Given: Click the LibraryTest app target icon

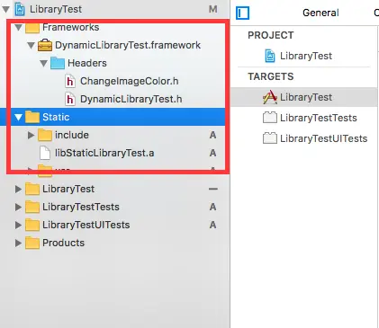Looking at the screenshot, I should coord(270,97).
